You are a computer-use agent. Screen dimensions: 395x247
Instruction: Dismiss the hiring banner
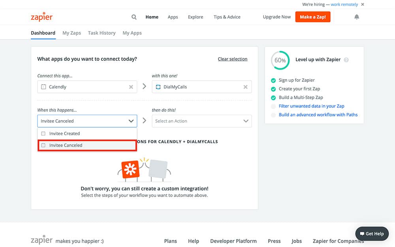click(x=363, y=4)
